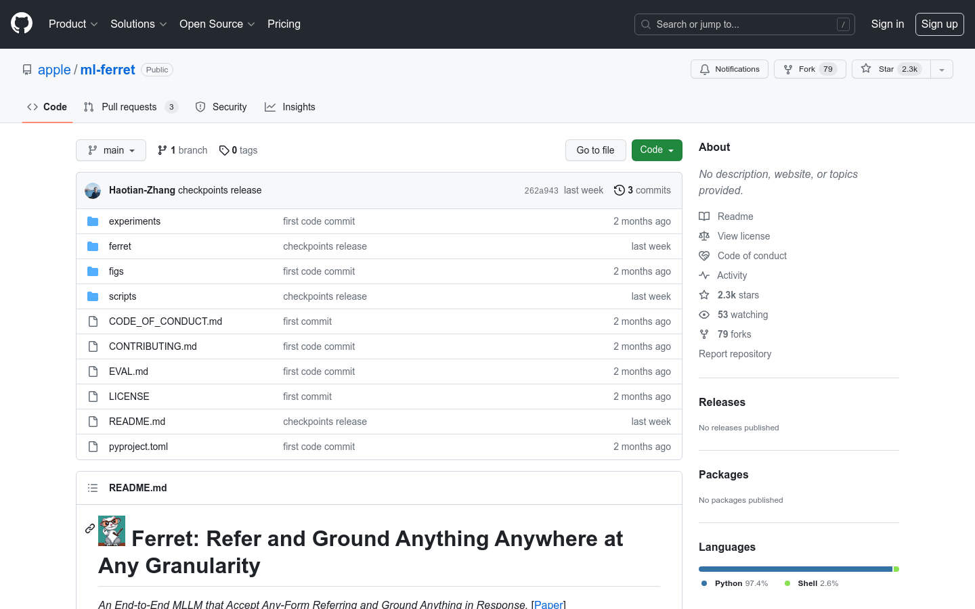Expand the Solutions menu
The image size is (975, 609).
click(x=138, y=24)
